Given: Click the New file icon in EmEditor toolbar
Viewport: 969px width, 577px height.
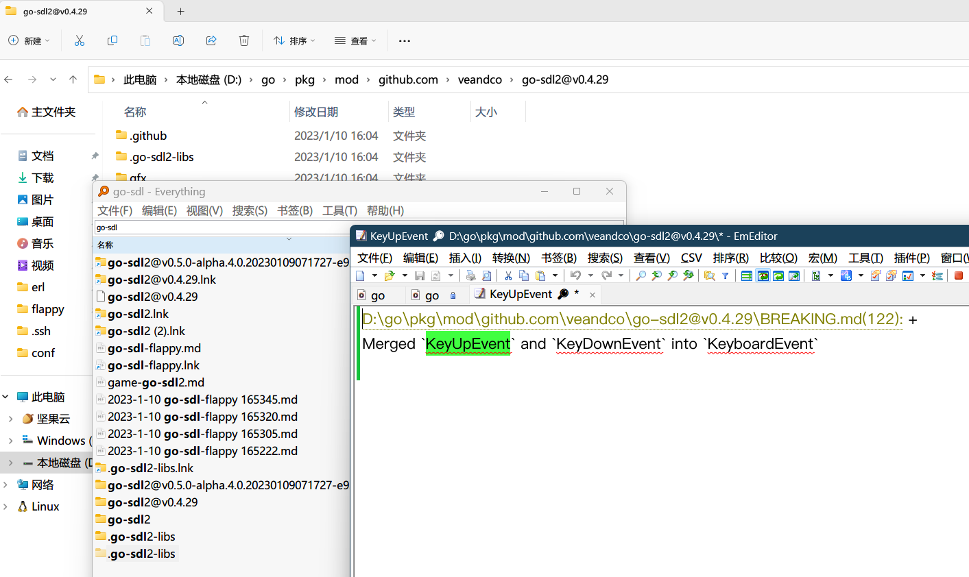Looking at the screenshot, I should tap(359, 275).
